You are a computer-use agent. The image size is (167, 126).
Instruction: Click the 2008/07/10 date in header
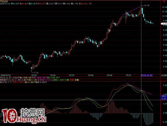(5, 4)
